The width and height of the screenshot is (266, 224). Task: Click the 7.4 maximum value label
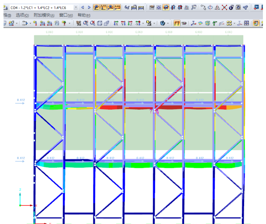(154, 112)
